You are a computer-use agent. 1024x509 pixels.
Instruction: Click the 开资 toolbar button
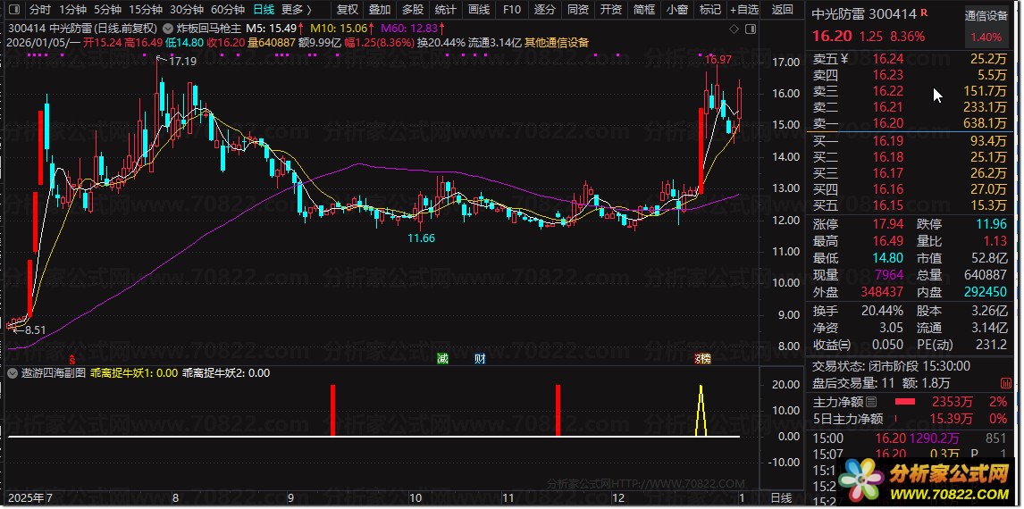(611, 10)
